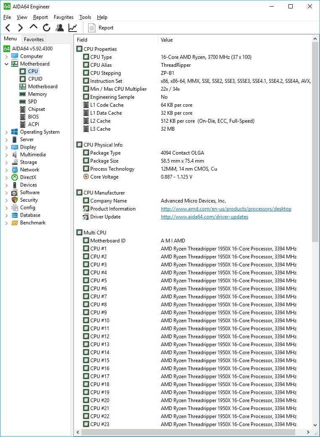320x437 pixels.
Task: Select the CPU tree item icon
Action: (x=23, y=71)
